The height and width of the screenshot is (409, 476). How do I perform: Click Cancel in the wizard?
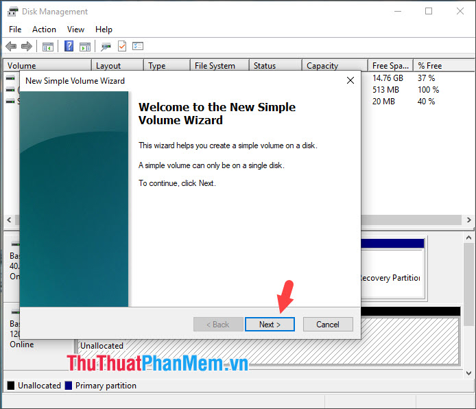point(328,325)
